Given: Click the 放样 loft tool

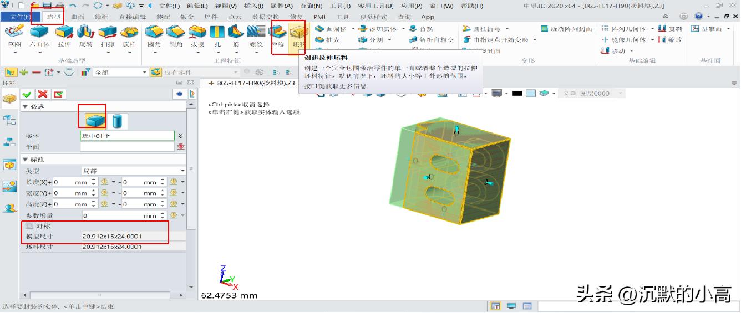Looking at the screenshot, I should (129, 35).
